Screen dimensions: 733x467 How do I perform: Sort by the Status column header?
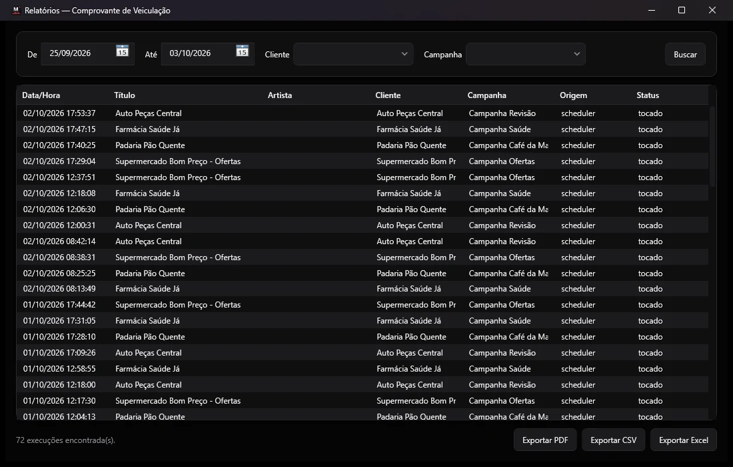pyautogui.click(x=671, y=95)
